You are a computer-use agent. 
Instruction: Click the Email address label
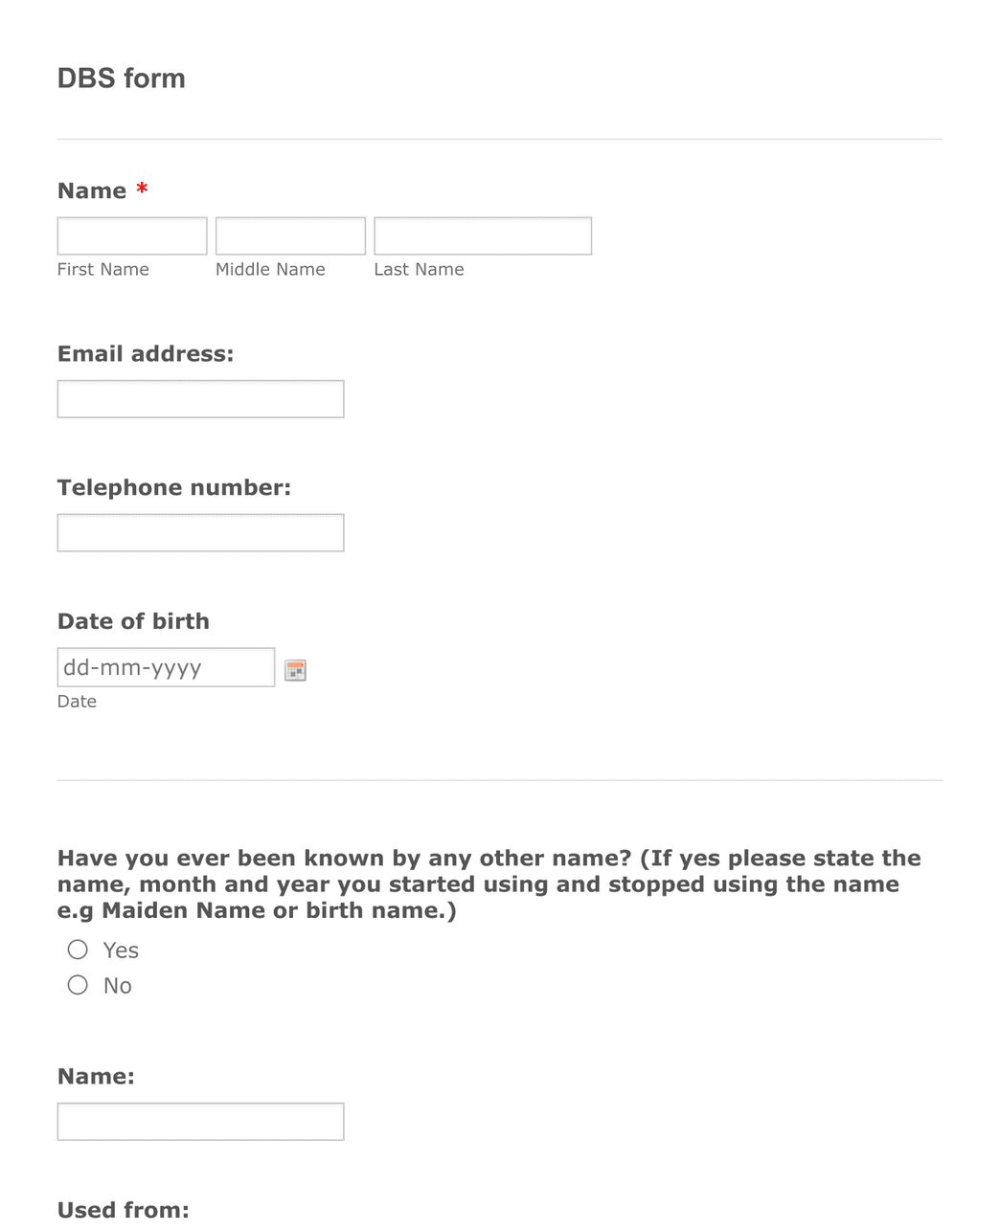[146, 353]
